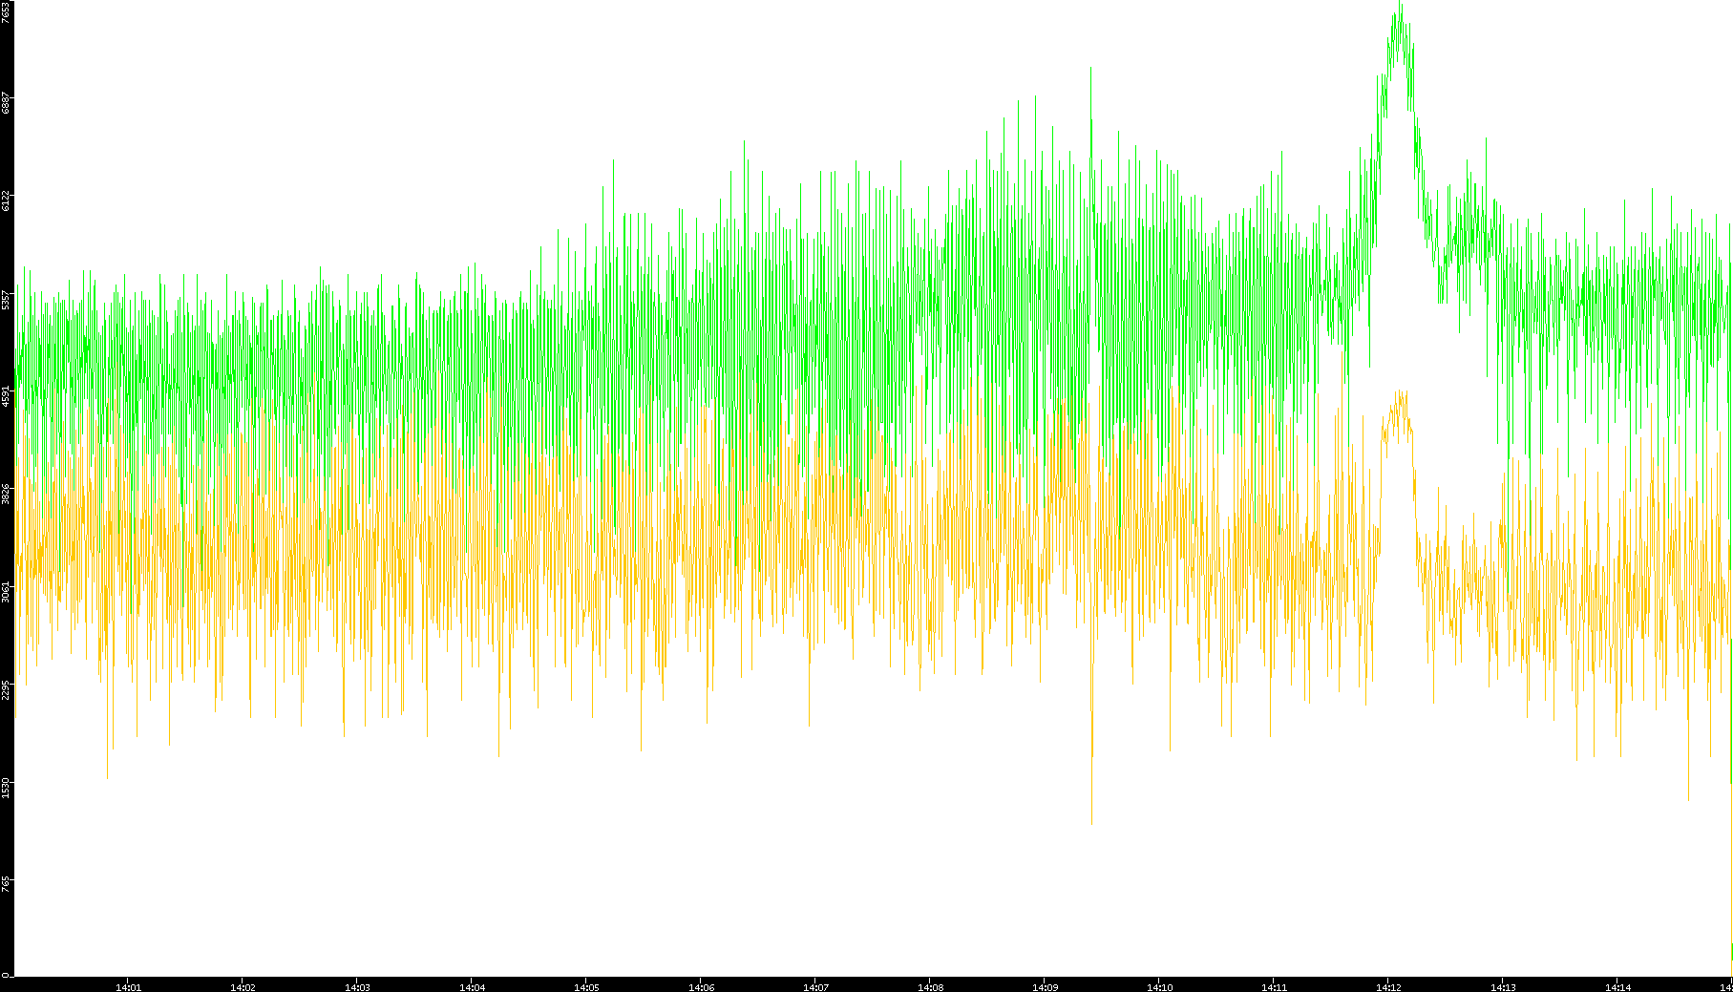Select the 14:06 time label
1733x992 pixels.
(702, 986)
